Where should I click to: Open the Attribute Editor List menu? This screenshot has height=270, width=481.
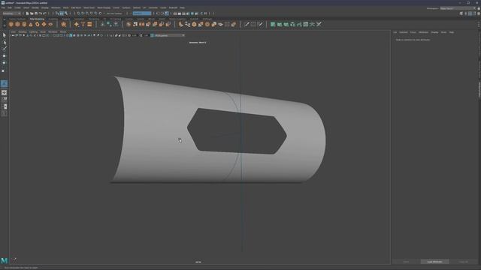(x=395, y=32)
